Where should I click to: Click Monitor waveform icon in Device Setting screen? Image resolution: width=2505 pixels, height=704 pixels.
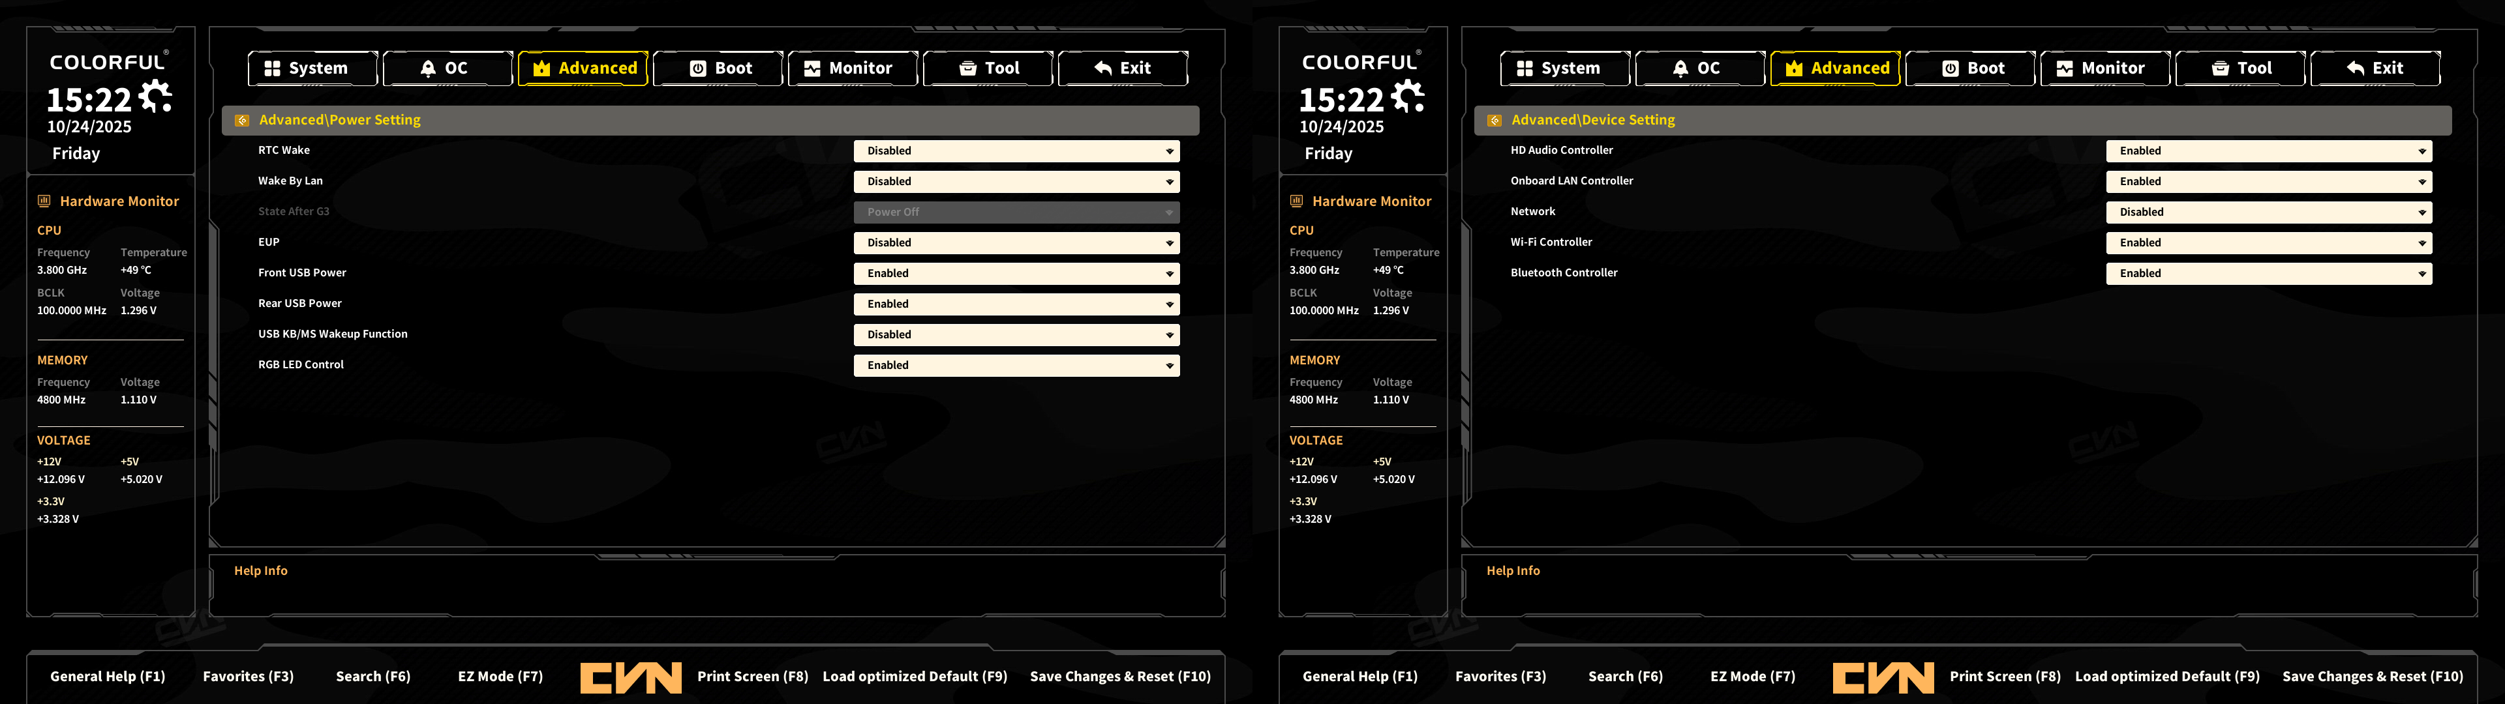[2065, 68]
